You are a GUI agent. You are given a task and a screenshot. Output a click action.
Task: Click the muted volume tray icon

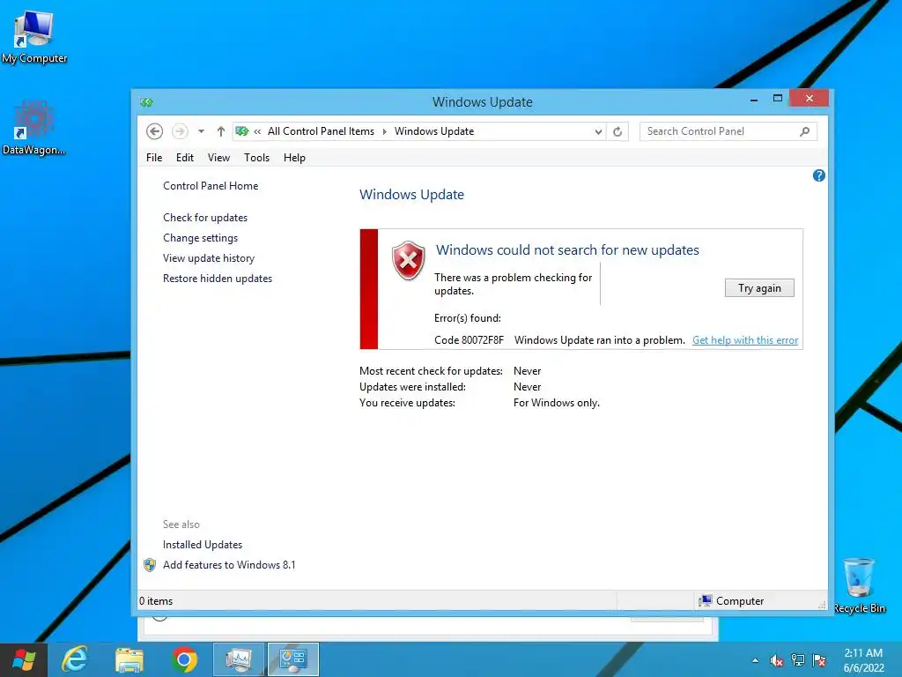pos(777,660)
